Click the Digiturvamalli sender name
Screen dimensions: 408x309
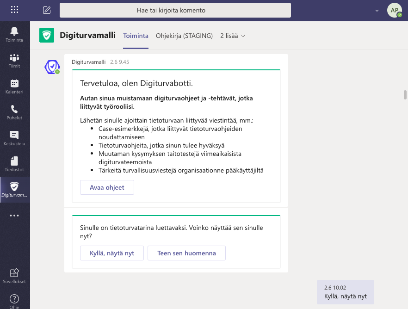pyautogui.click(x=89, y=62)
